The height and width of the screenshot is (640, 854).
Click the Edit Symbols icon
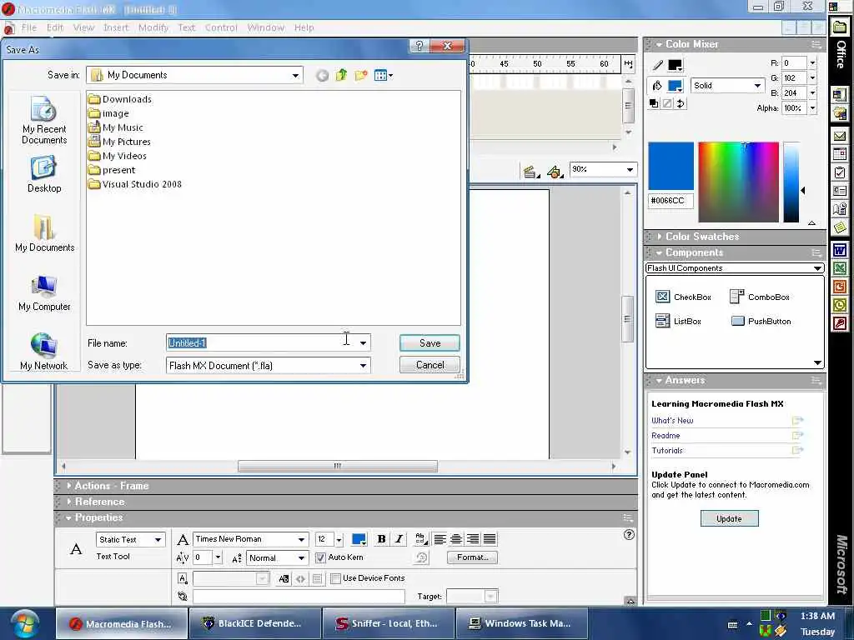555,172
